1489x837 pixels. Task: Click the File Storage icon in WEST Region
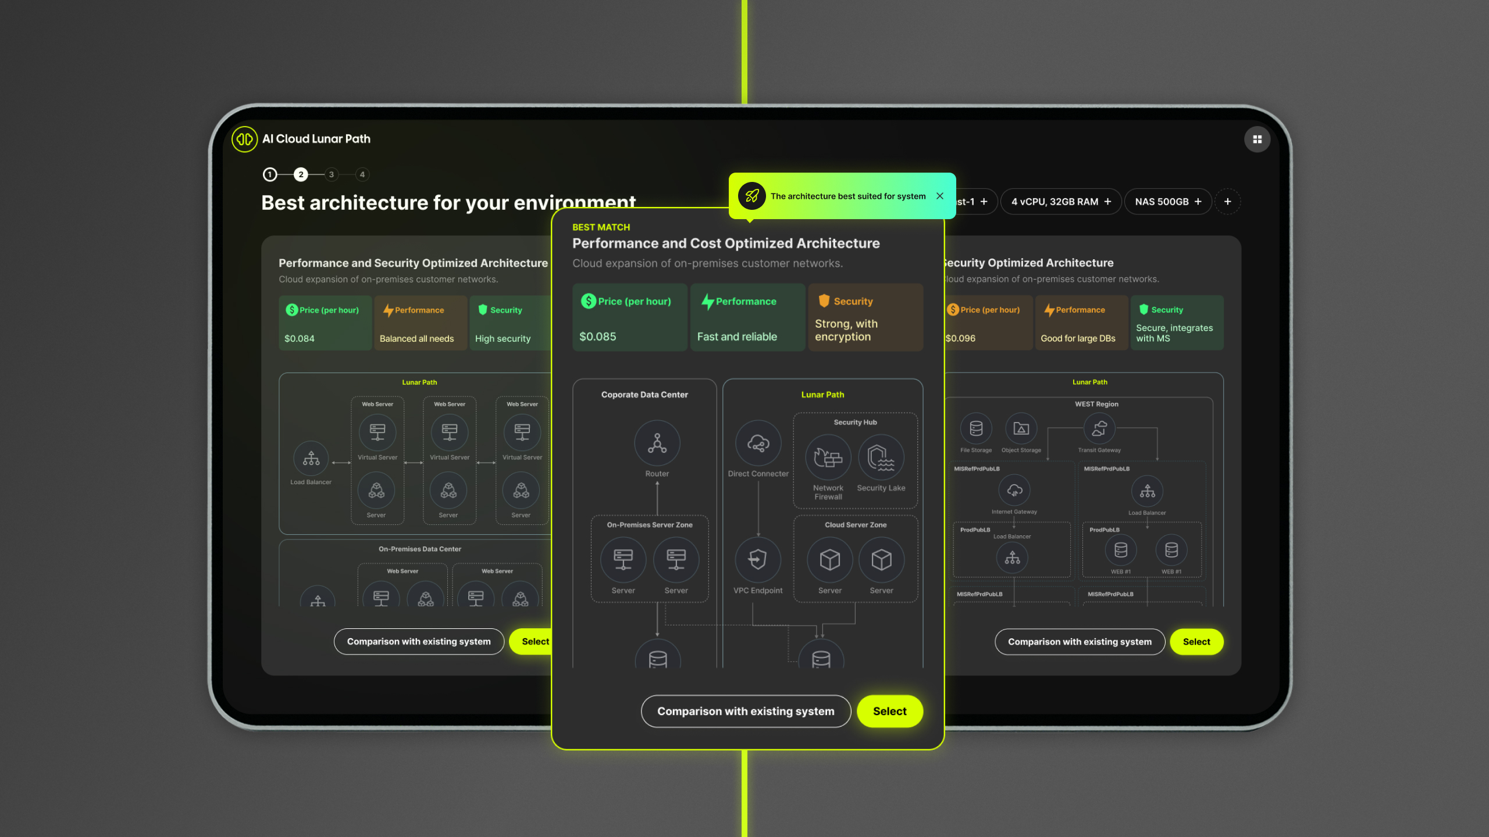click(x=976, y=429)
